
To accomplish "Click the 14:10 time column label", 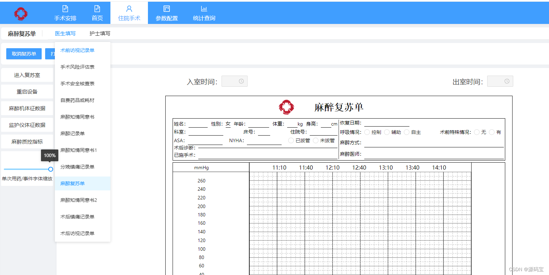I will click(439, 167).
